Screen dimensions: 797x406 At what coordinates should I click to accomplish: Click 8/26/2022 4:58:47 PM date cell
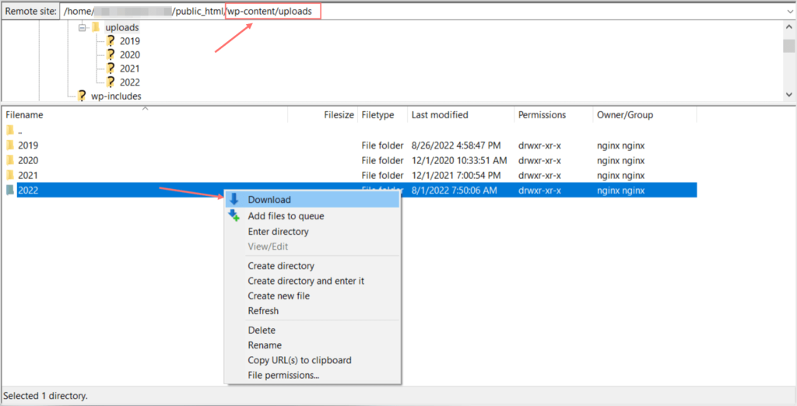click(456, 146)
